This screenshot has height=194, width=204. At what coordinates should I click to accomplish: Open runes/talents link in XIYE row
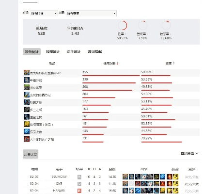point(192,184)
